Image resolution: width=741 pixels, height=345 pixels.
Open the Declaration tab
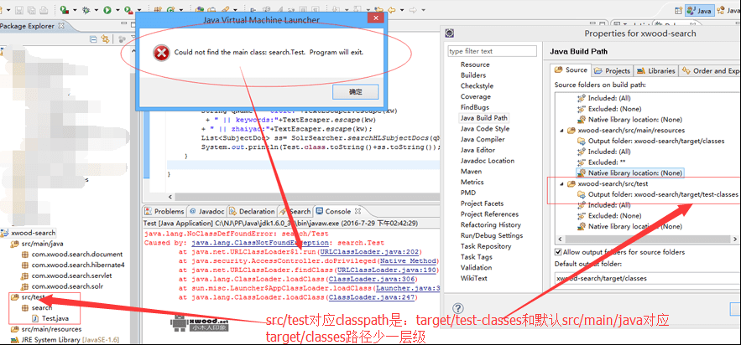click(252, 211)
